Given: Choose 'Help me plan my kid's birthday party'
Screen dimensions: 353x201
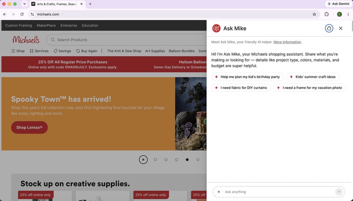Looking at the screenshot, I should (x=248, y=77).
